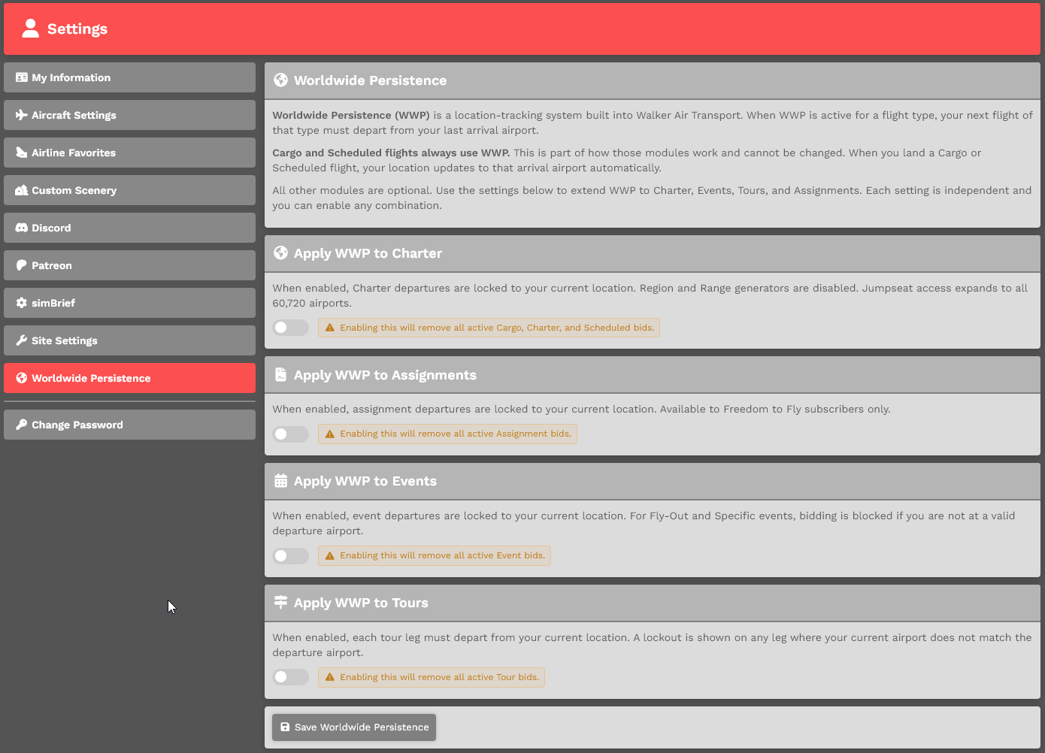Click notice about removing Cargo, Charter, Scheduled bids
The width and height of the screenshot is (1045, 753).
coord(489,328)
